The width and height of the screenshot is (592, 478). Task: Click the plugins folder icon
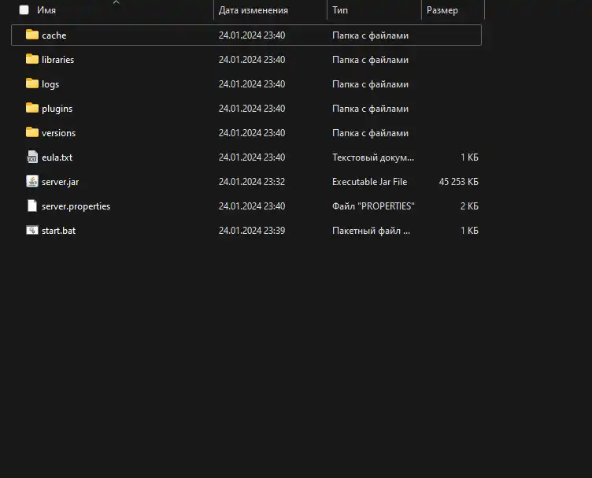coord(32,108)
